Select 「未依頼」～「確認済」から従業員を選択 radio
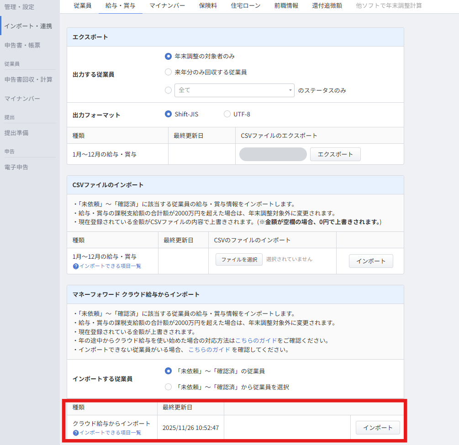The image size is (459, 445). coord(168,387)
